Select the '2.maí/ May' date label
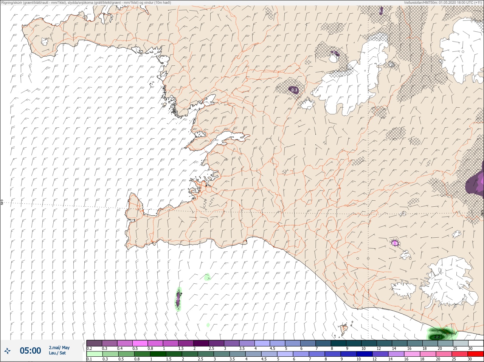 [59, 348]
